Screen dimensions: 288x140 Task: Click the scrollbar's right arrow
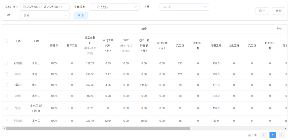click(285, 128)
